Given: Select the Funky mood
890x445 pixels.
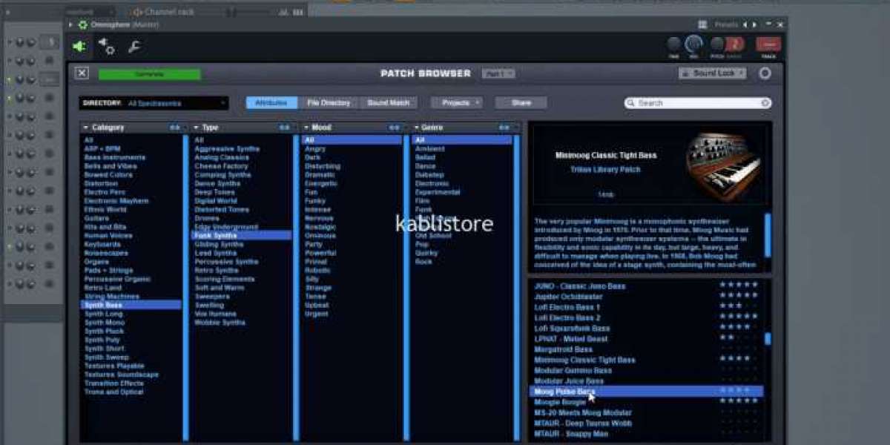Looking at the screenshot, I should [x=315, y=200].
